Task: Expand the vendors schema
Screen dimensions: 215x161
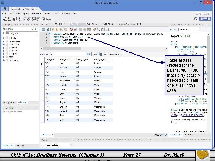Action: coord(4,60)
